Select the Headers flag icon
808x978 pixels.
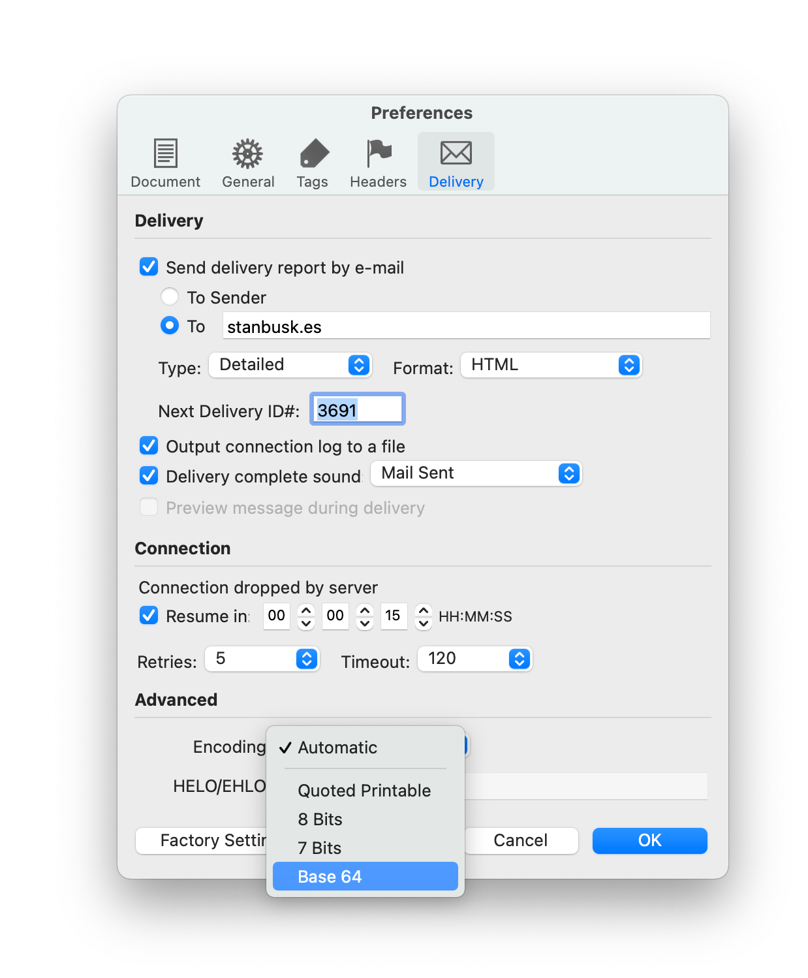click(x=378, y=161)
